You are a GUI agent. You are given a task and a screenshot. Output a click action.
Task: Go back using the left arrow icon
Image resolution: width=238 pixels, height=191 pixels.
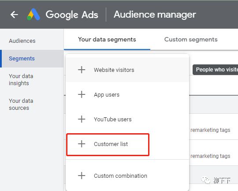[14, 15]
